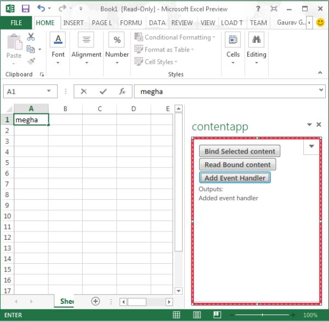Viewport: 329px width, 322px height.
Task: Click the Copy icon
Action: 31,49
